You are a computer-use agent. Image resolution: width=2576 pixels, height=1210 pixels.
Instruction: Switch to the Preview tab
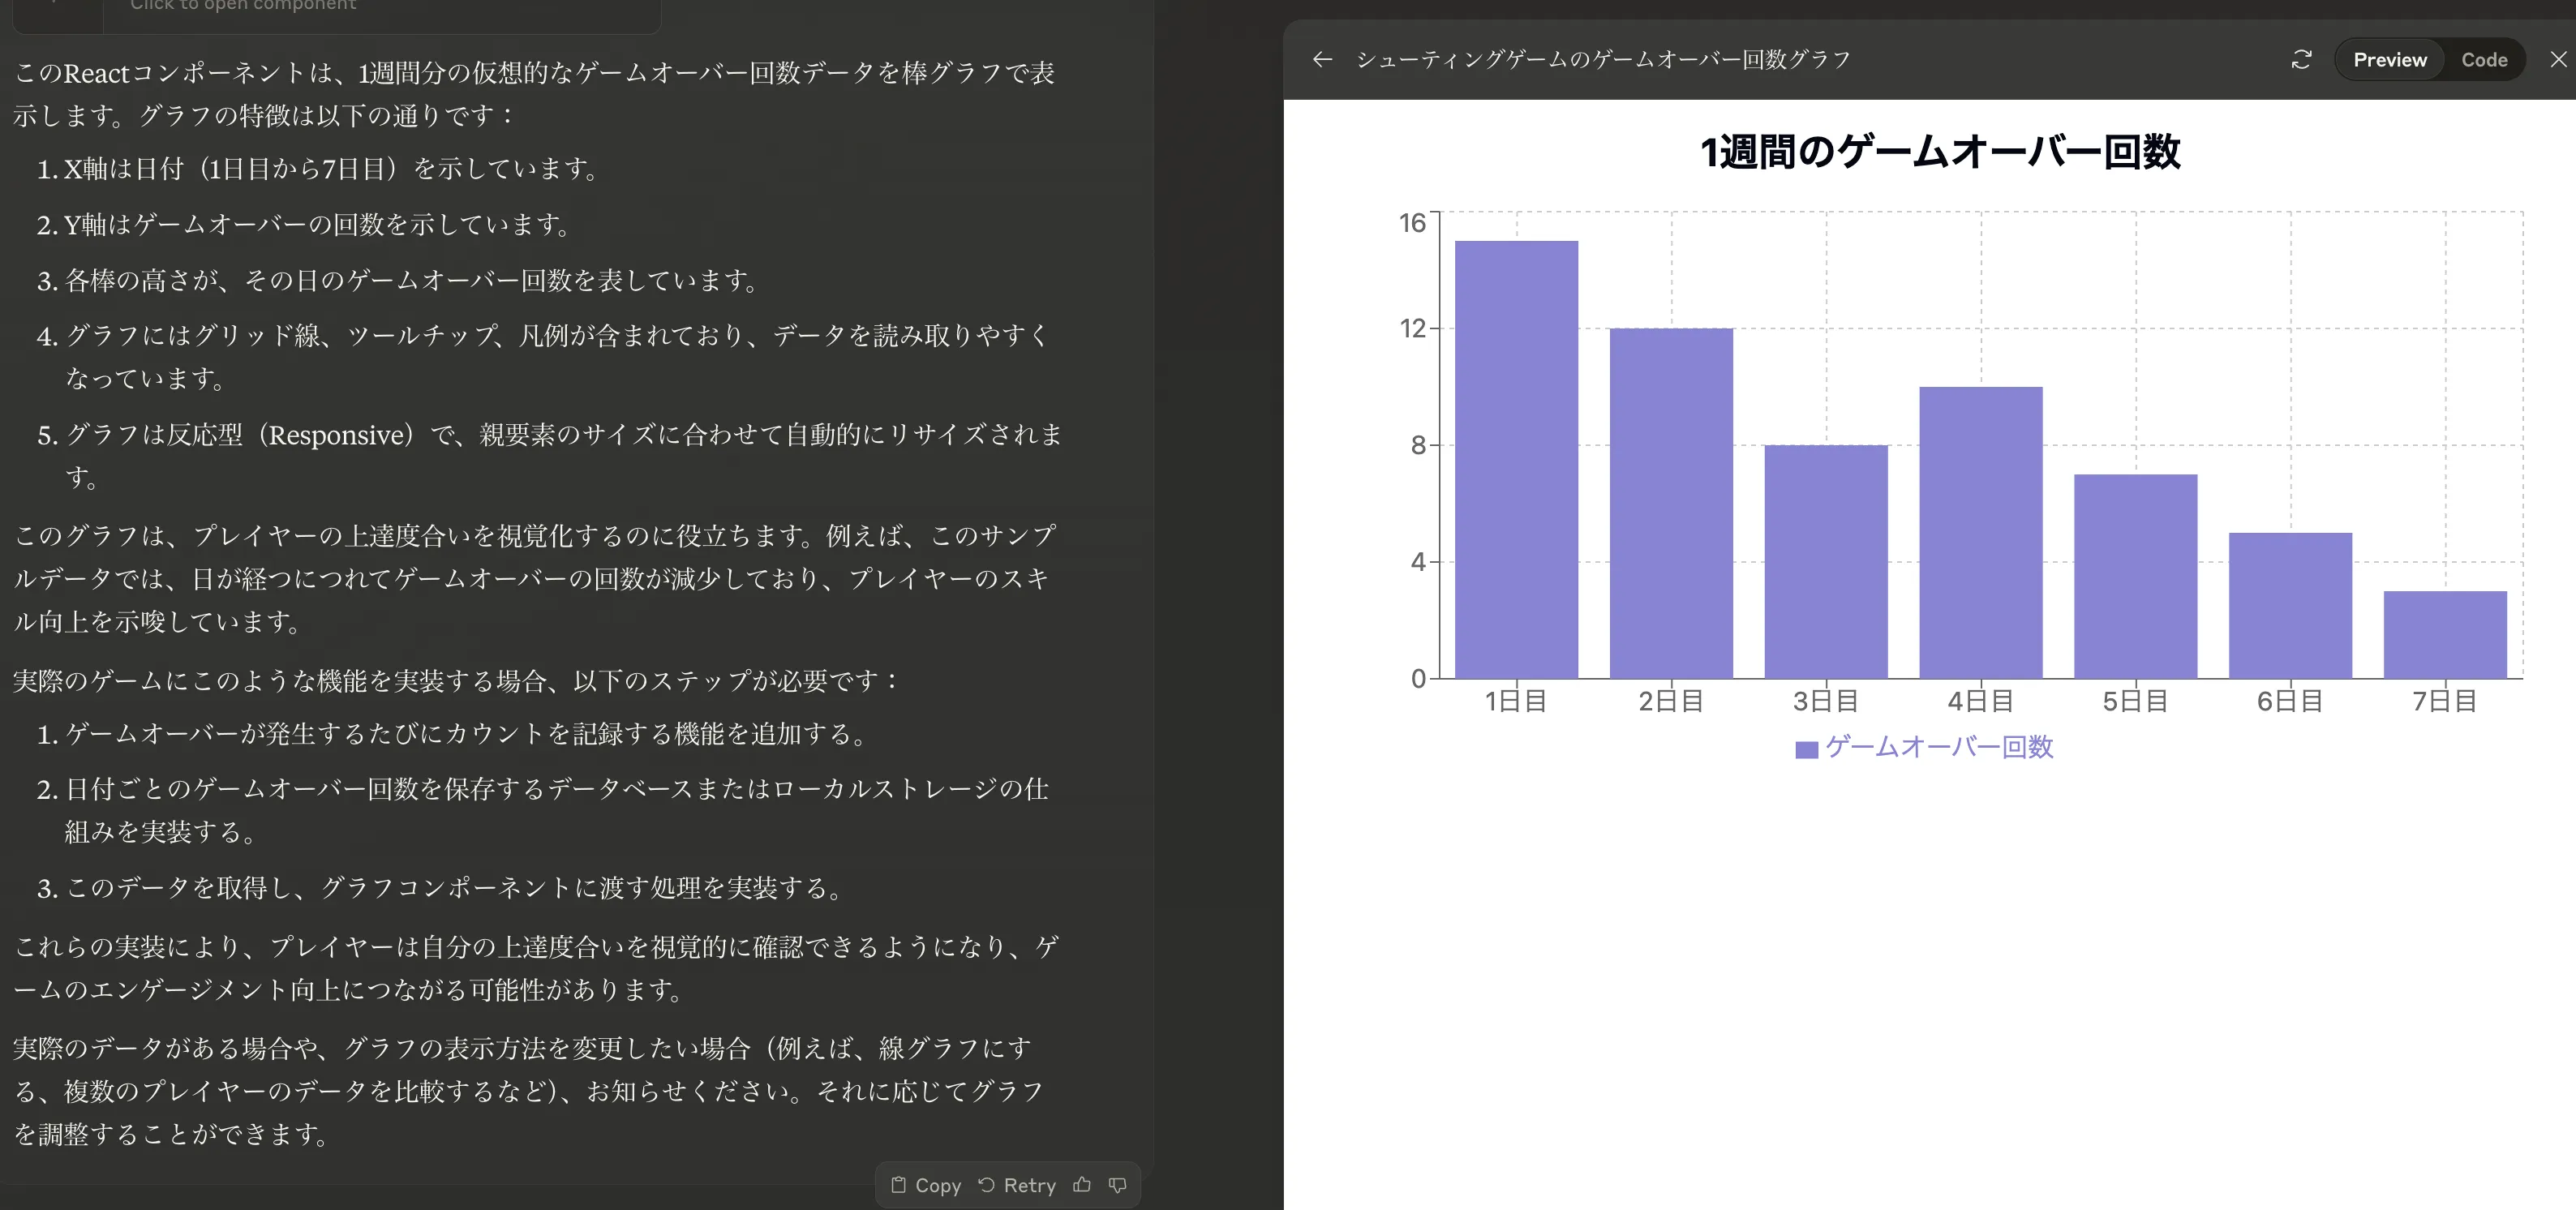coord(2389,60)
